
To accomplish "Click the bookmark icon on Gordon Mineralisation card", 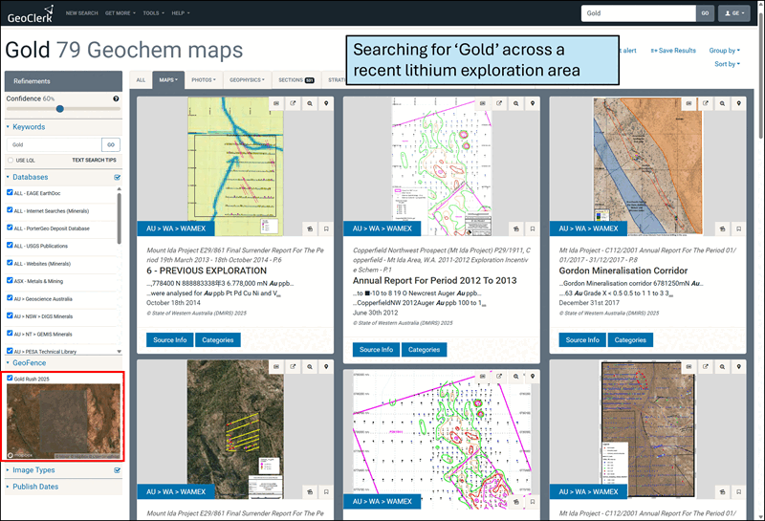I will click(x=739, y=228).
